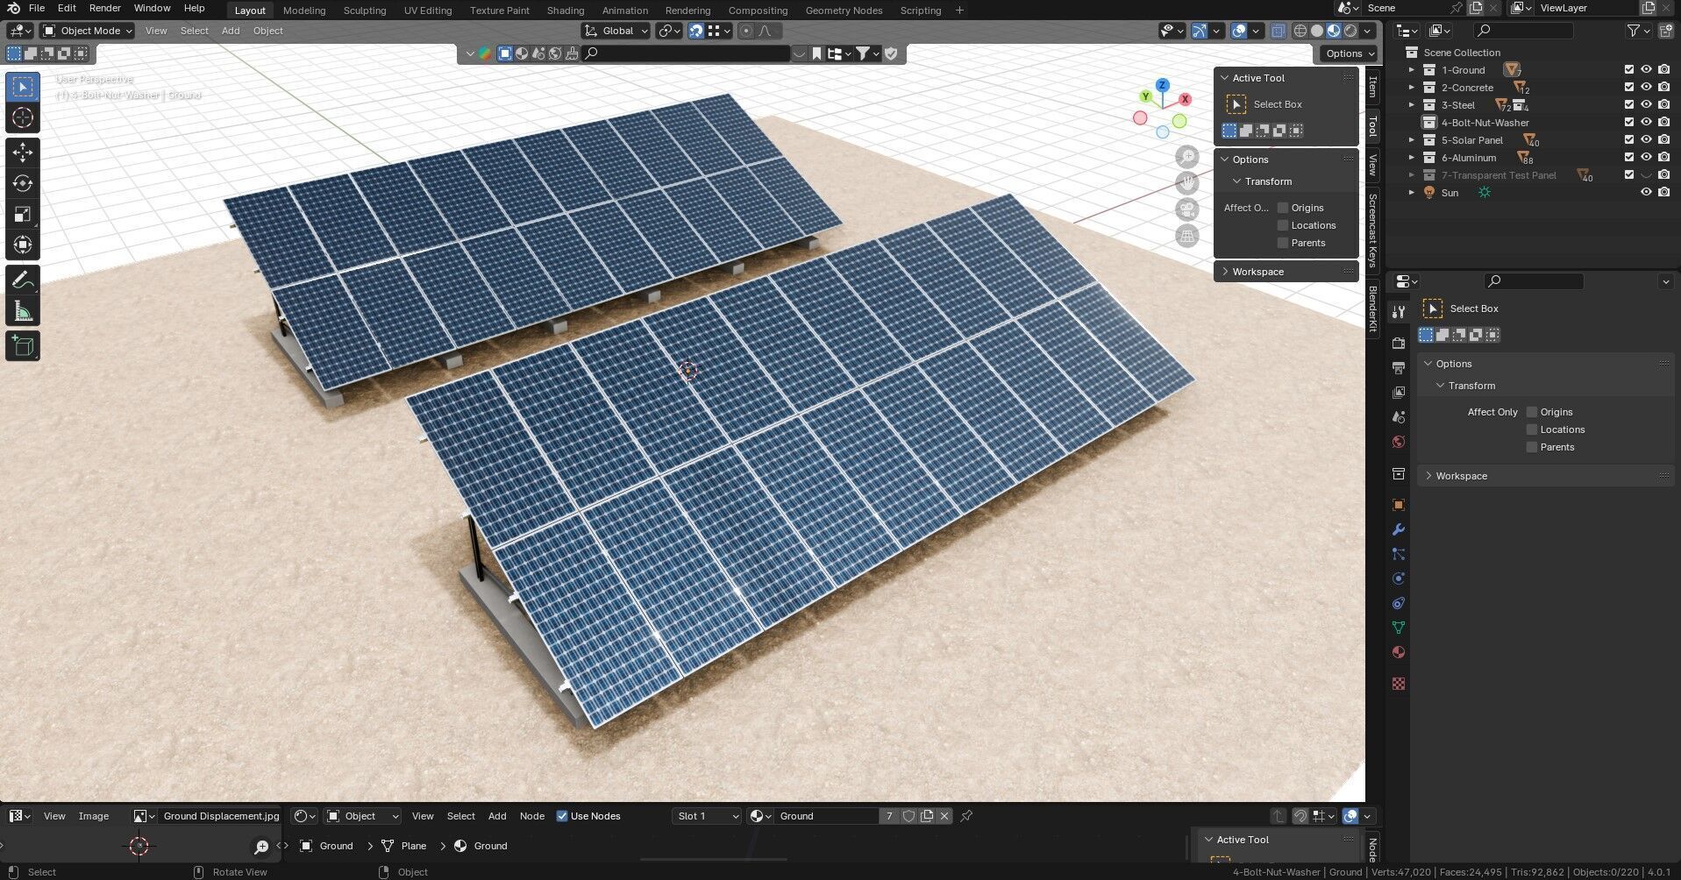This screenshot has height=880, width=1681.
Task: Enable Affect Only Locations in Properties editor
Action: (1532, 429)
